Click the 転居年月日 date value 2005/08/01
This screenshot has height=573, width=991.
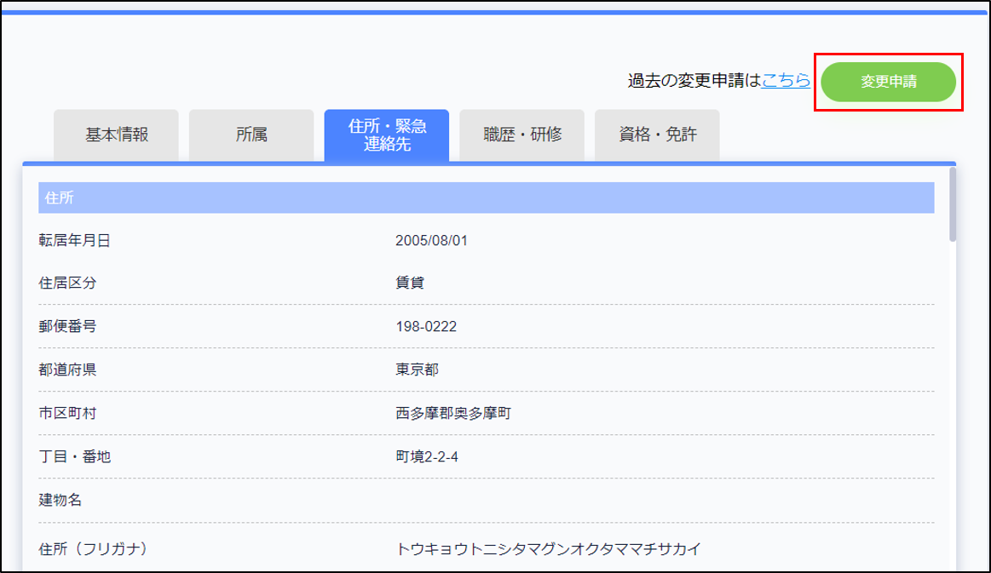tap(432, 240)
